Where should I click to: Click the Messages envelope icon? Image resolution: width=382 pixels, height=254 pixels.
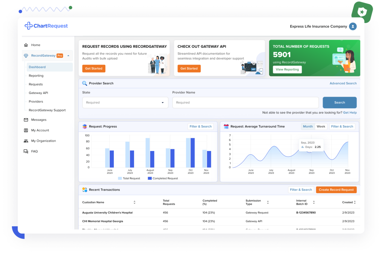click(26, 120)
